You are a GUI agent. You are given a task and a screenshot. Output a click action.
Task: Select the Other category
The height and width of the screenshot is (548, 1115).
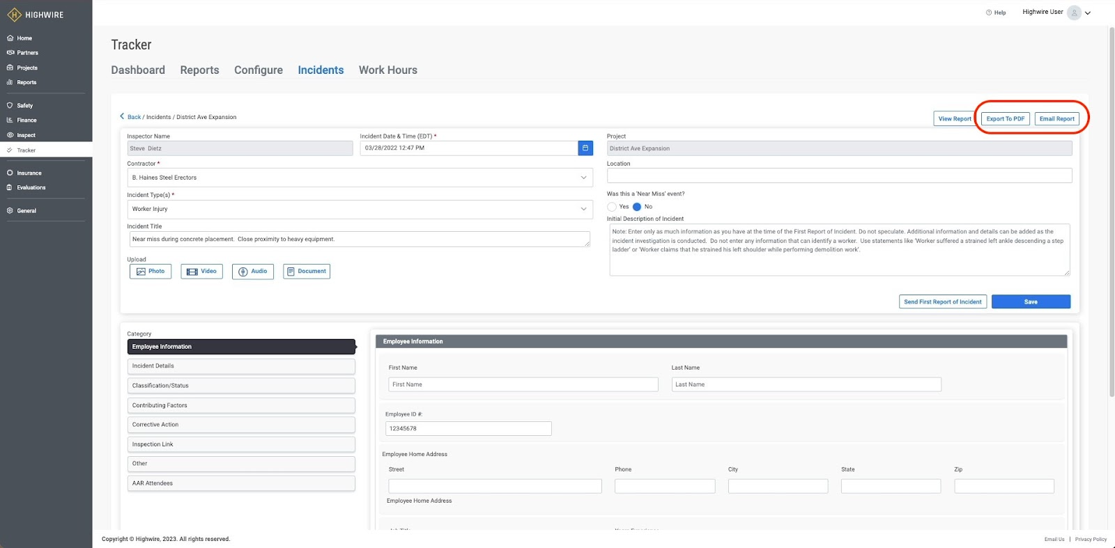click(241, 464)
